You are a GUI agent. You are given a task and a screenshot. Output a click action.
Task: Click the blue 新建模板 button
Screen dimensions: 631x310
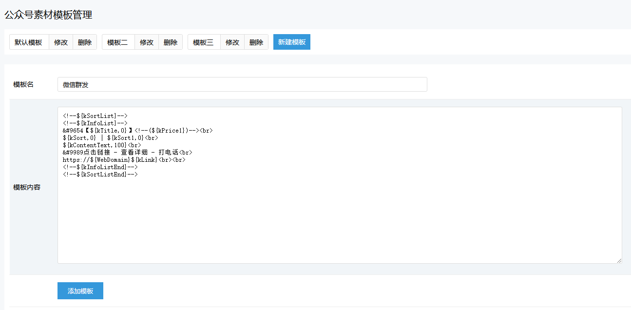(x=291, y=42)
